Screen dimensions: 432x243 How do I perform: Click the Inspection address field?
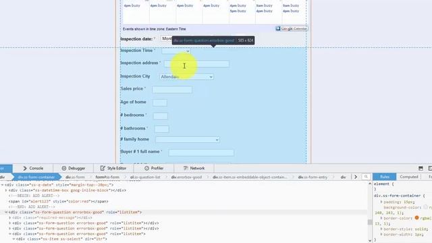click(196, 63)
